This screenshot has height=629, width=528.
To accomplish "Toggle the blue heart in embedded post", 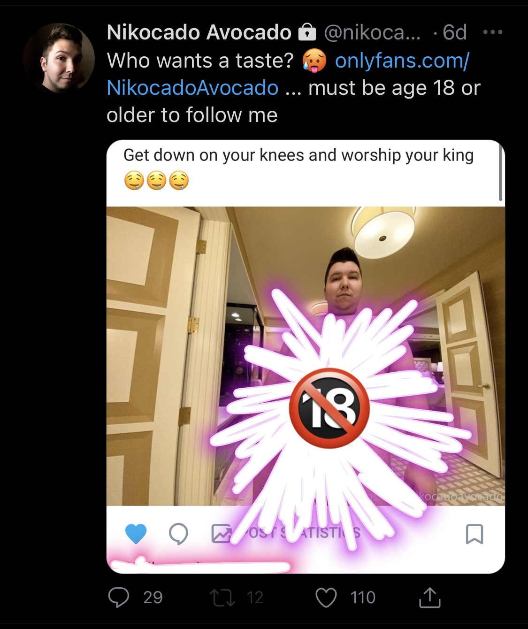I will tap(136, 534).
